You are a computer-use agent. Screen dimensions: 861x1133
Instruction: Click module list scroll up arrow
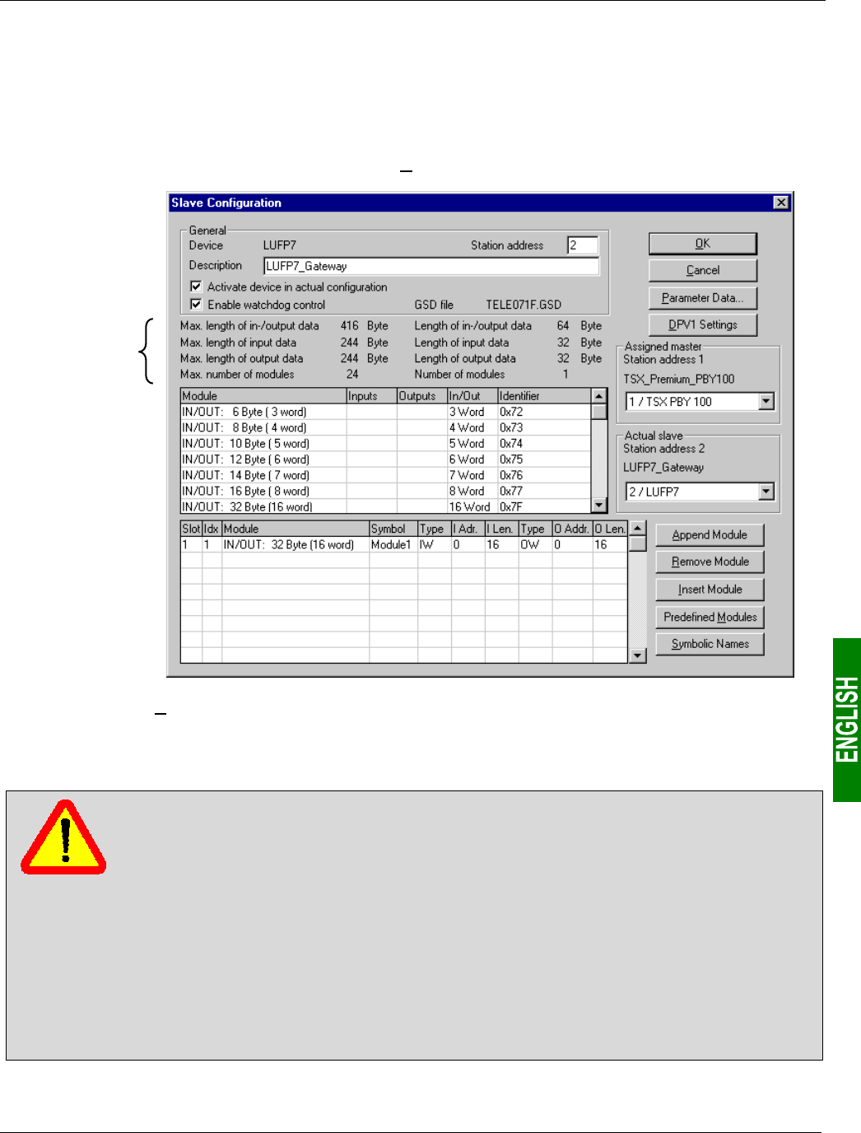[x=599, y=396]
